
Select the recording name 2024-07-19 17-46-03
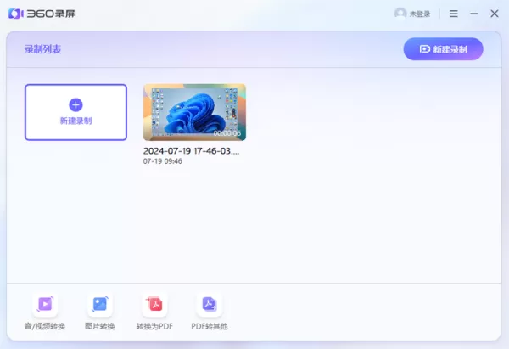pos(191,151)
